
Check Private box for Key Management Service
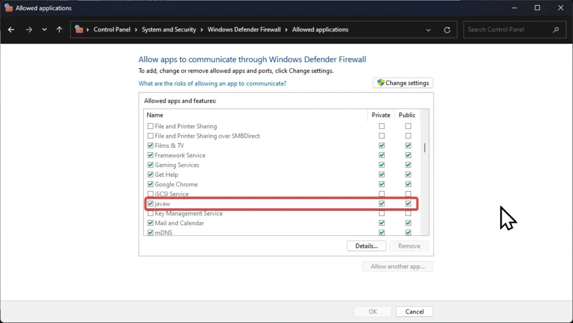(x=382, y=213)
